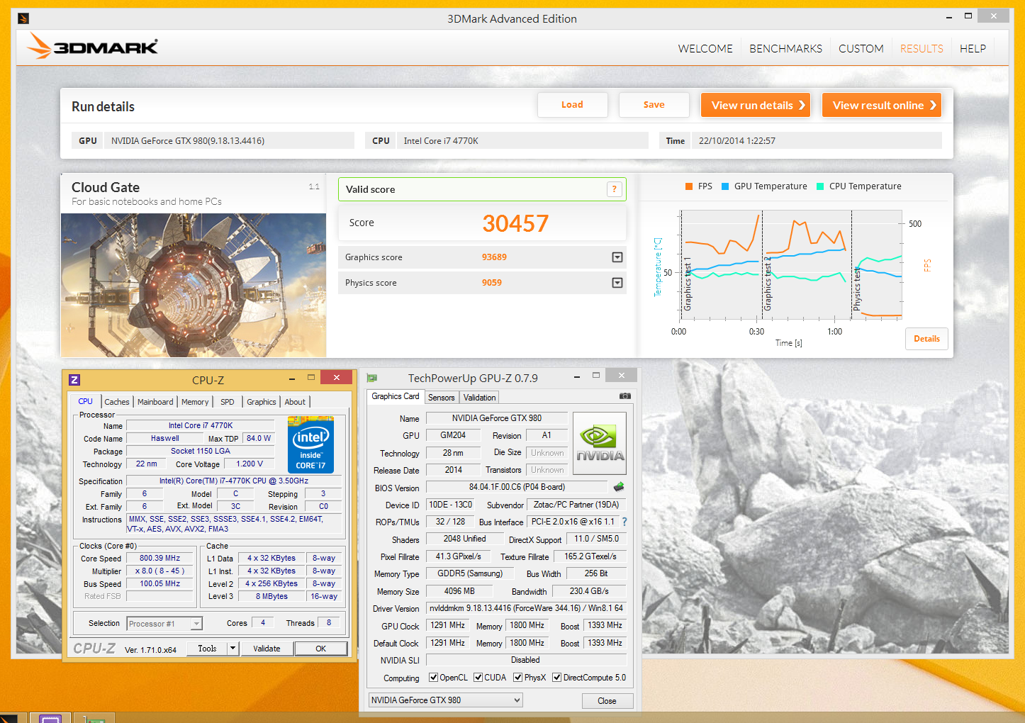This screenshot has height=723, width=1025.
Task: Toggle the OpenCL checkbox in GPU-Z
Action: click(433, 678)
